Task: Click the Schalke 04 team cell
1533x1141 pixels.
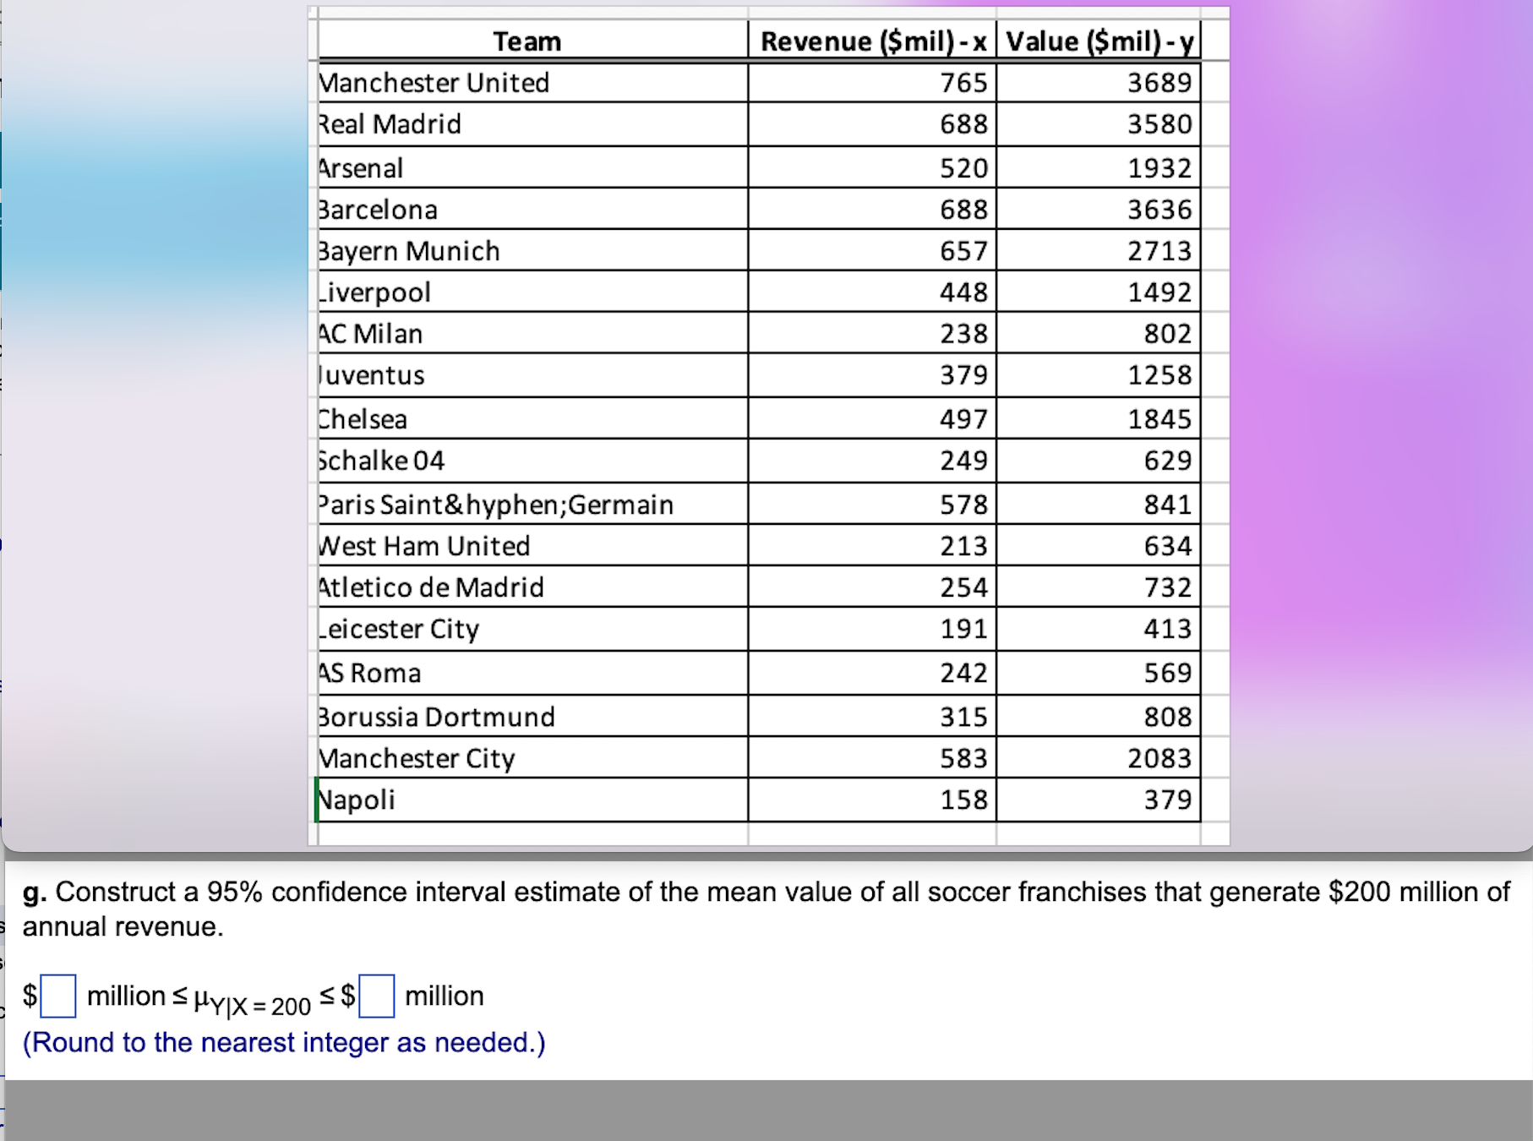Action: [x=532, y=461]
